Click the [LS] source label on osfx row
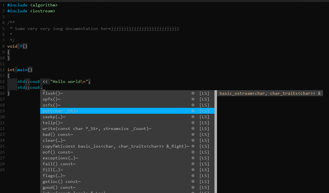This screenshot has width=329, height=193. point(204,105)
